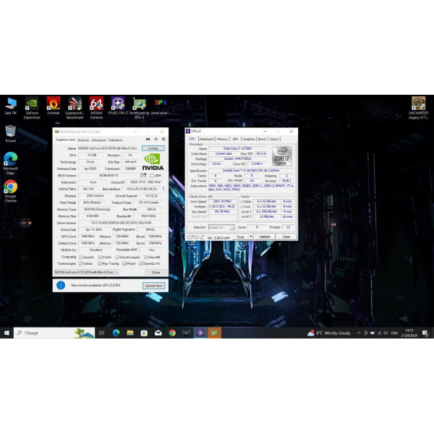Open the Windows Start menu
Image resolution: width=434 pixels, height=434 pixels.
click(7, 333)
